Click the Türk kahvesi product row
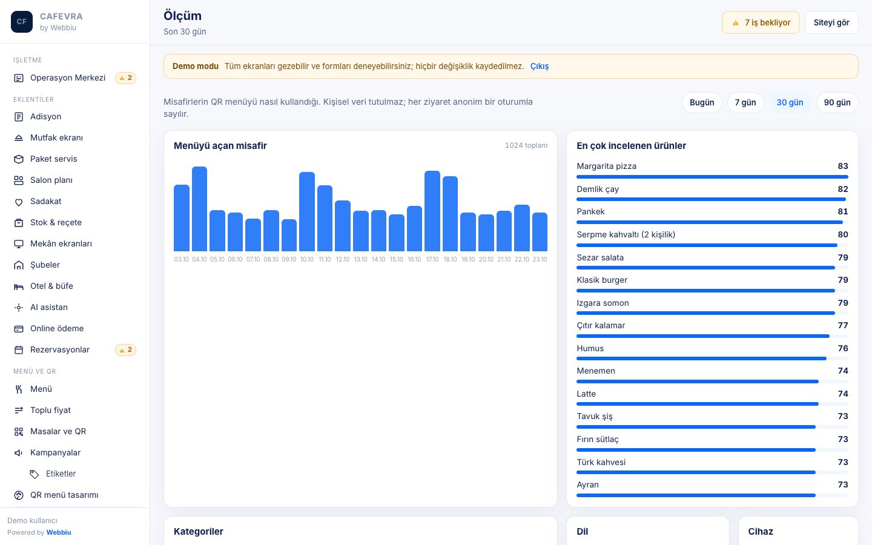872x545 pixels. click(712, 466)
